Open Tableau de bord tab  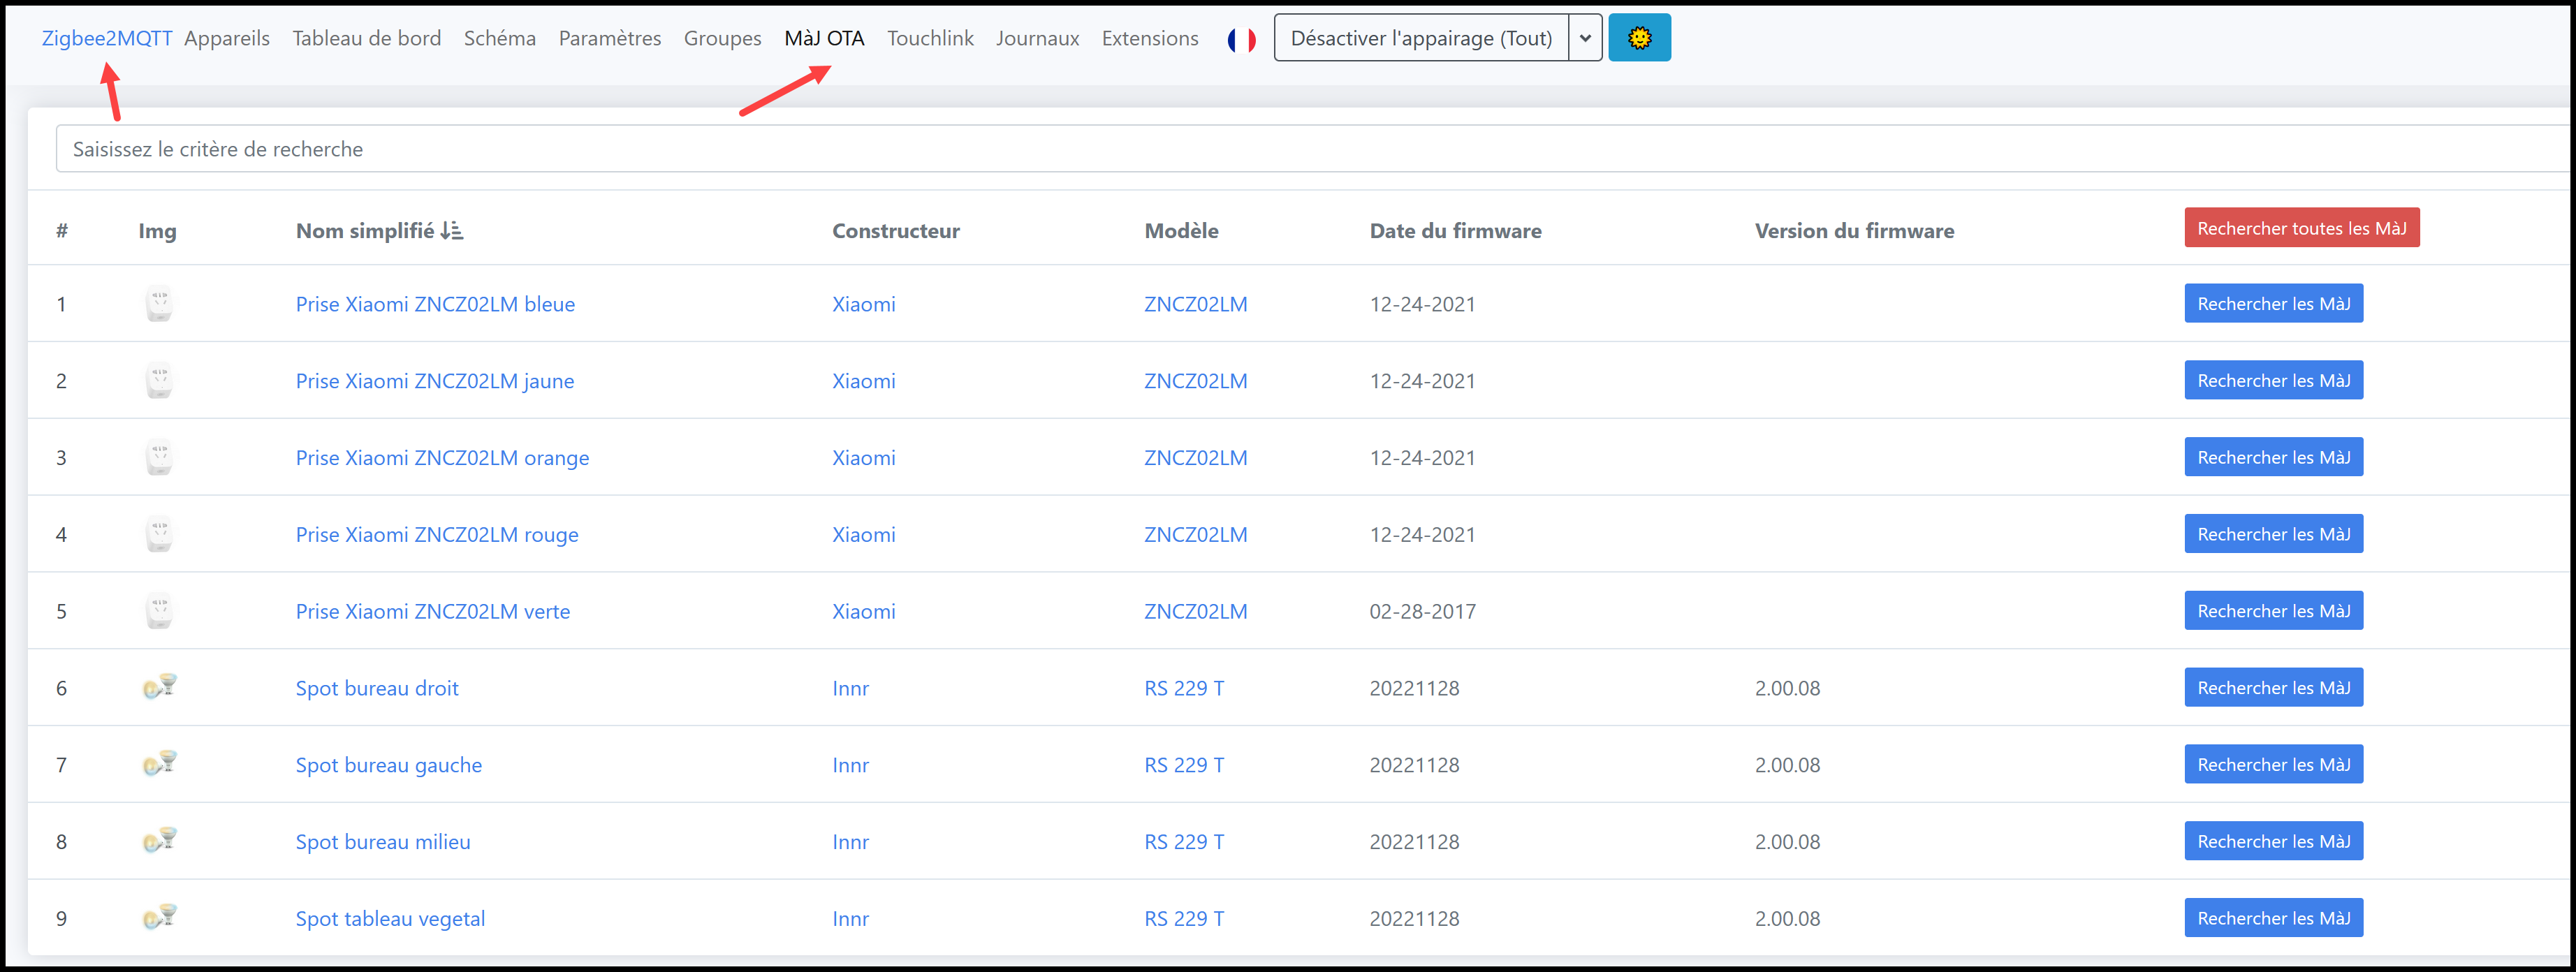click(366, 38)
